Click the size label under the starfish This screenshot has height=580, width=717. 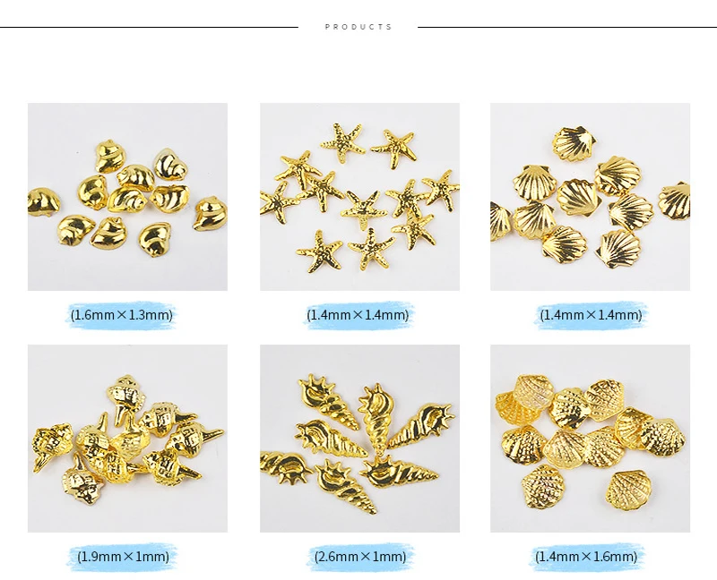pos(358,315)
